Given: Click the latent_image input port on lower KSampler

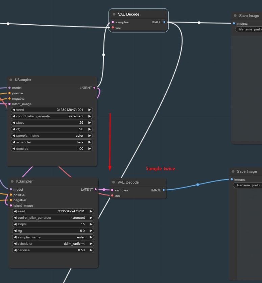Looking at the screenshot, I should click(x=11, y=205).
